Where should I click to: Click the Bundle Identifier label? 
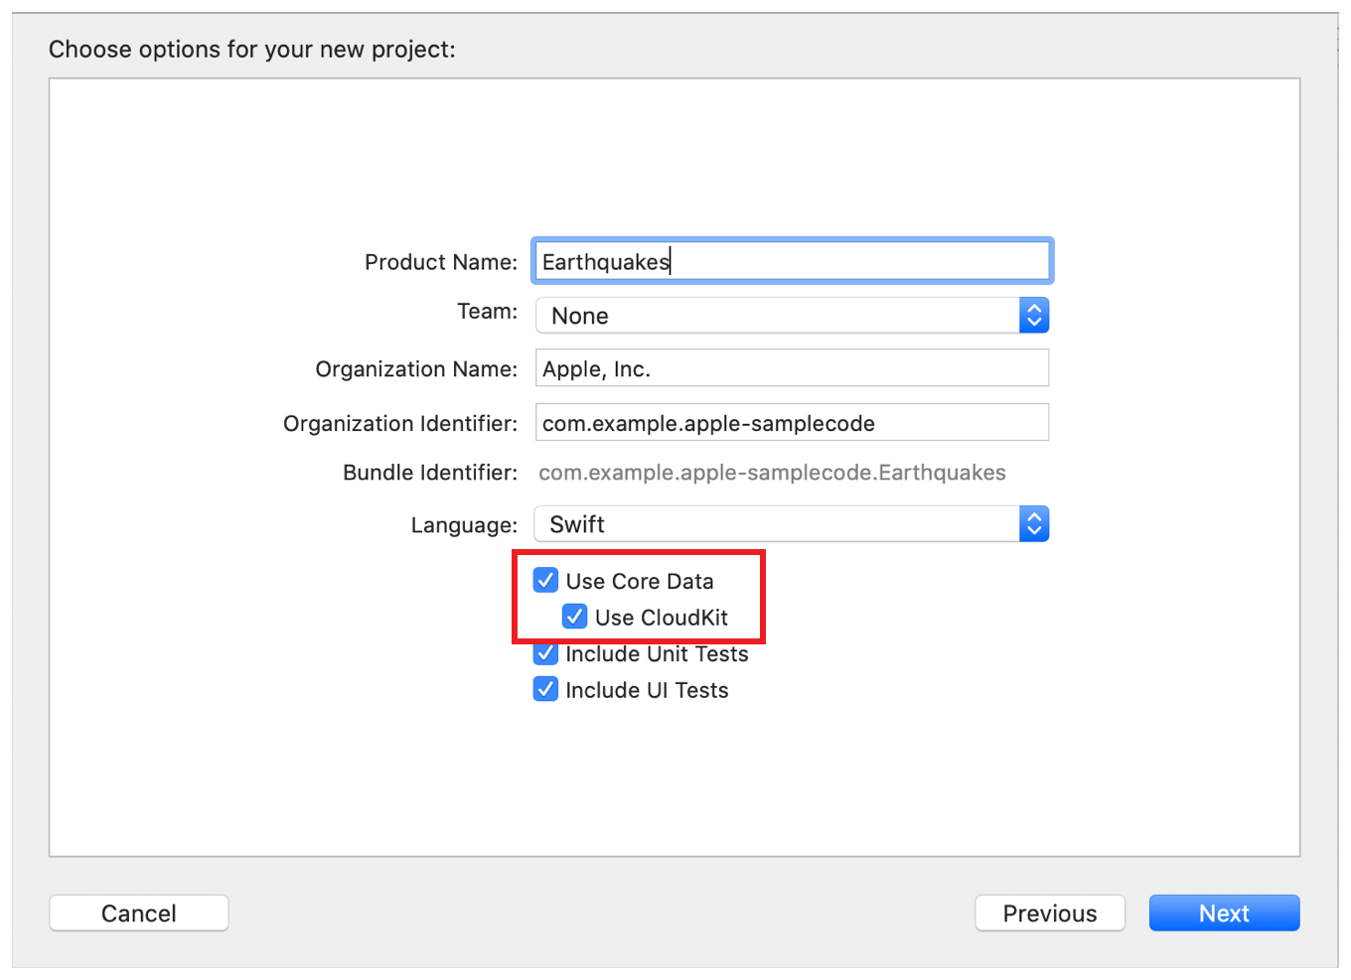point(429,473)
